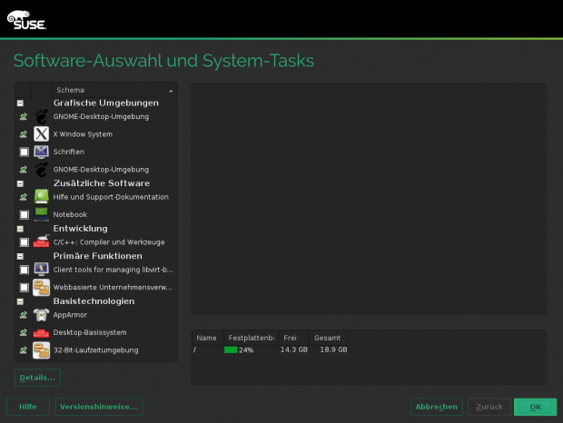Image resolution: width=563 pixels, height=423 pixels.
Task: Click the Desktop-Basissystem brick icon
Action: [41, 333]
